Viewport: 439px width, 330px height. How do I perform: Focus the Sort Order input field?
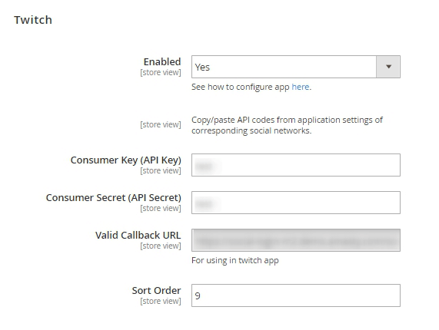click(x=296, y=295)
